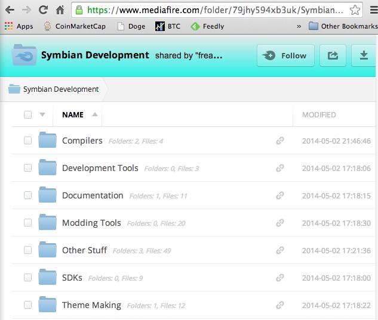Click the Documentation folder icon
The image size is (378, 320).
pyautogui.click(x=47, y=195)
